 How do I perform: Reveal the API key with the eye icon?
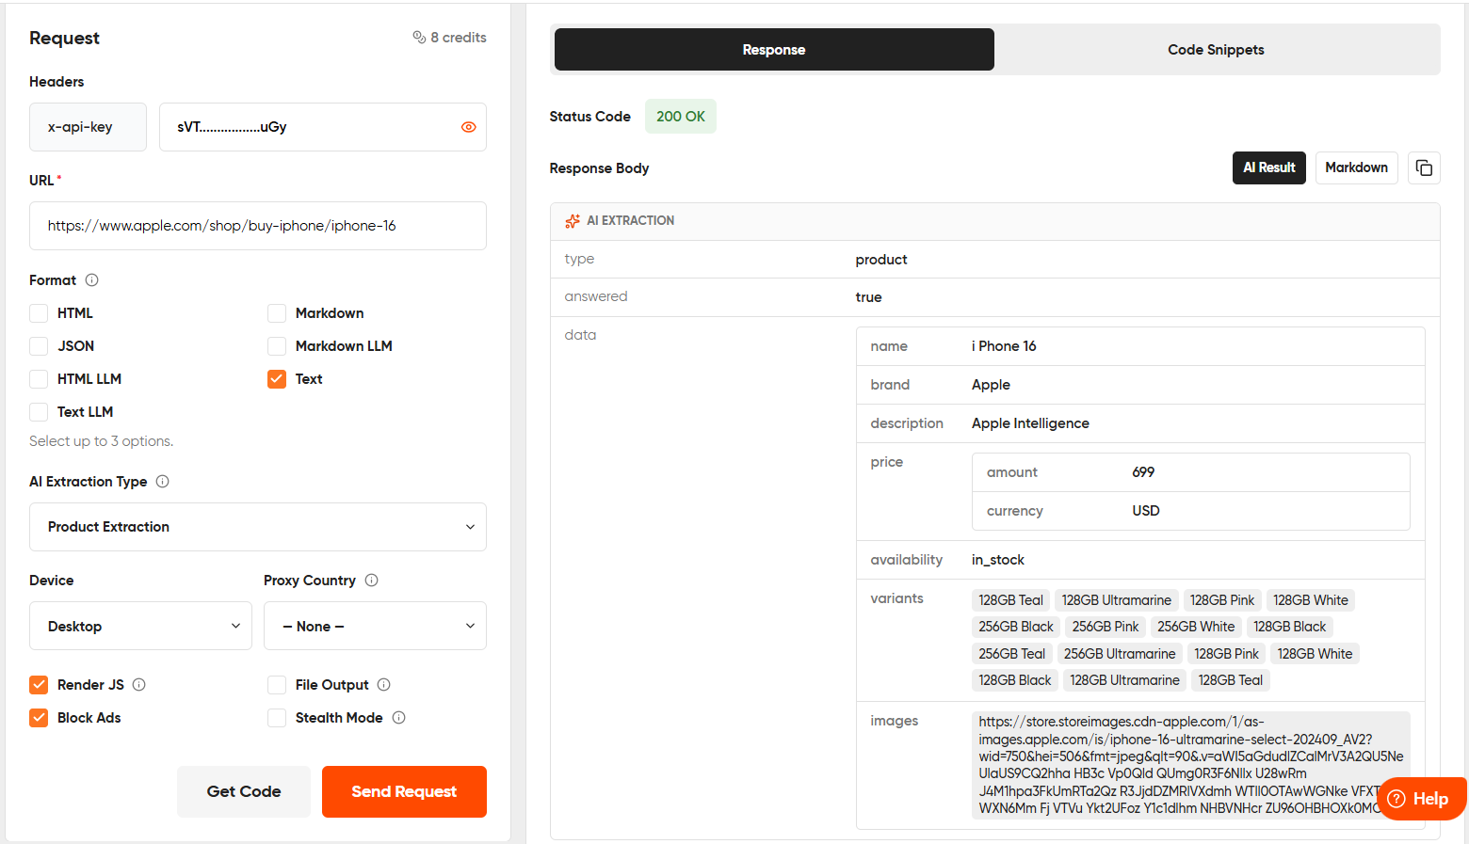(x=468, y=127)
